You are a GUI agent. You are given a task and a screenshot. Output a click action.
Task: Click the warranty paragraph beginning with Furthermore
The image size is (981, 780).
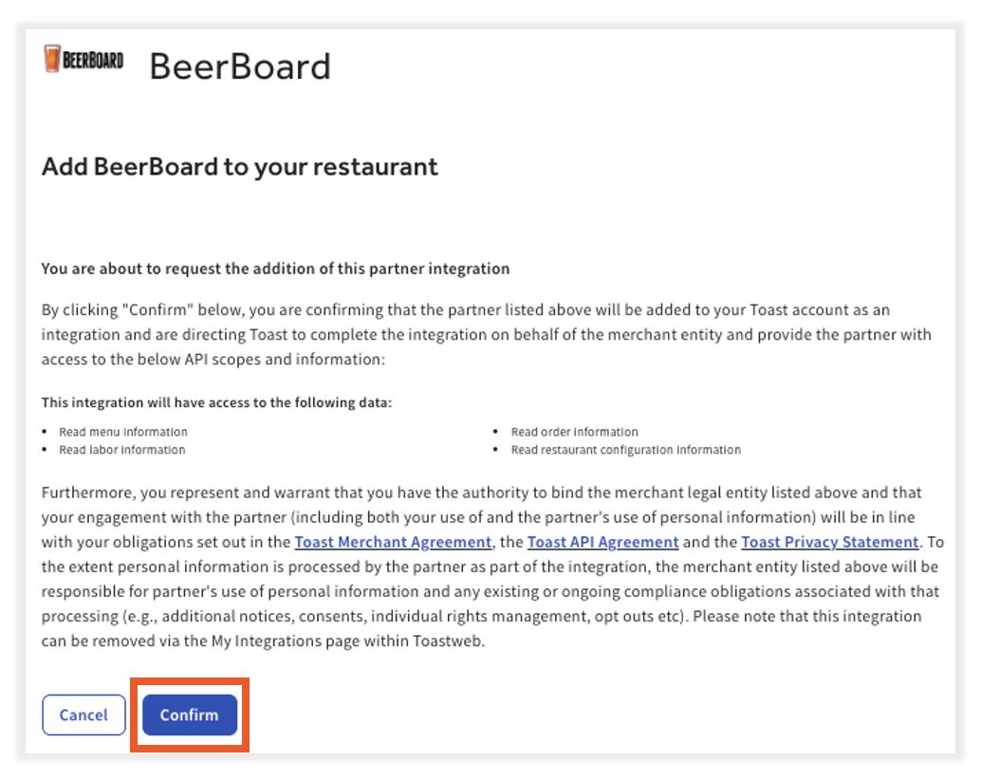coord(486,566)
